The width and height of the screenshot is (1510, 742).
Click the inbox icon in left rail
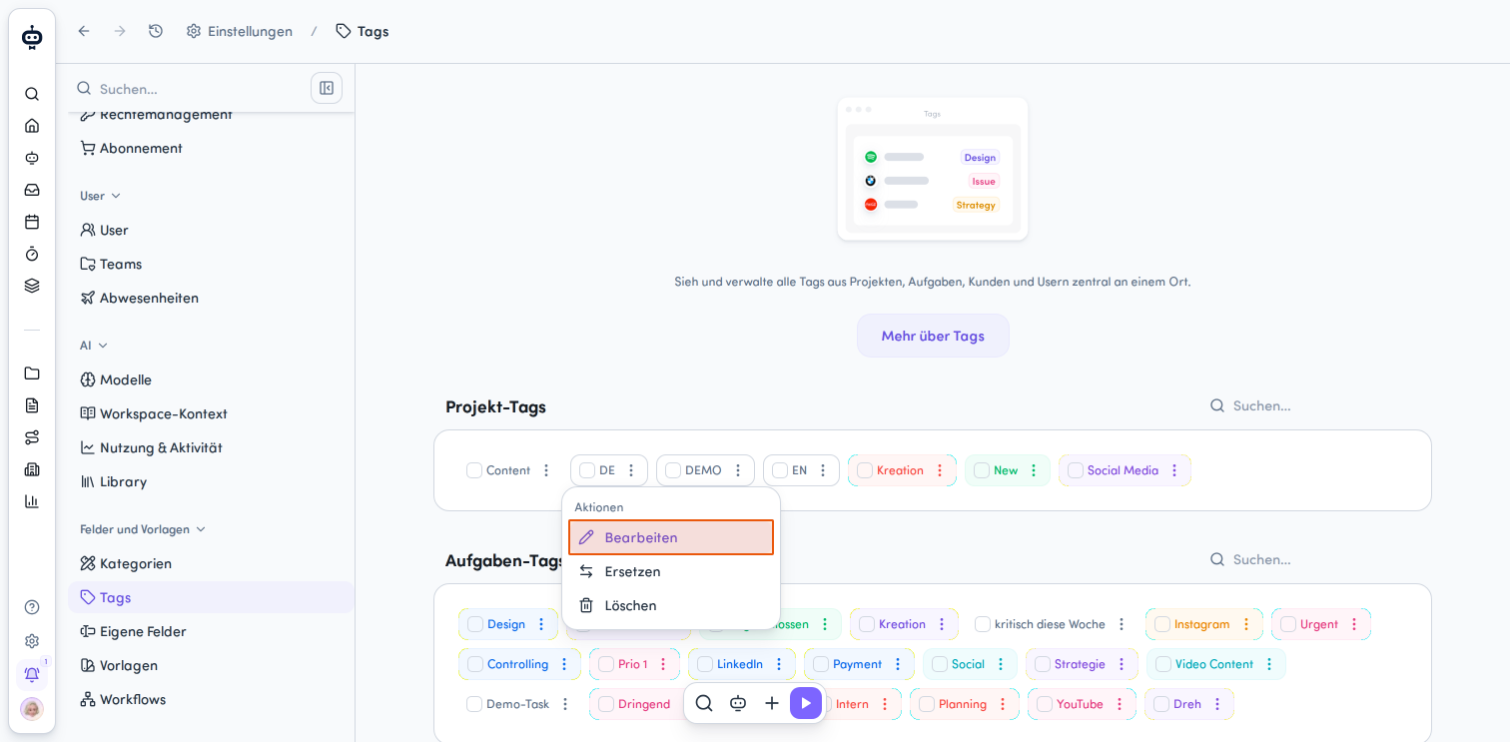tap(32, 190)
